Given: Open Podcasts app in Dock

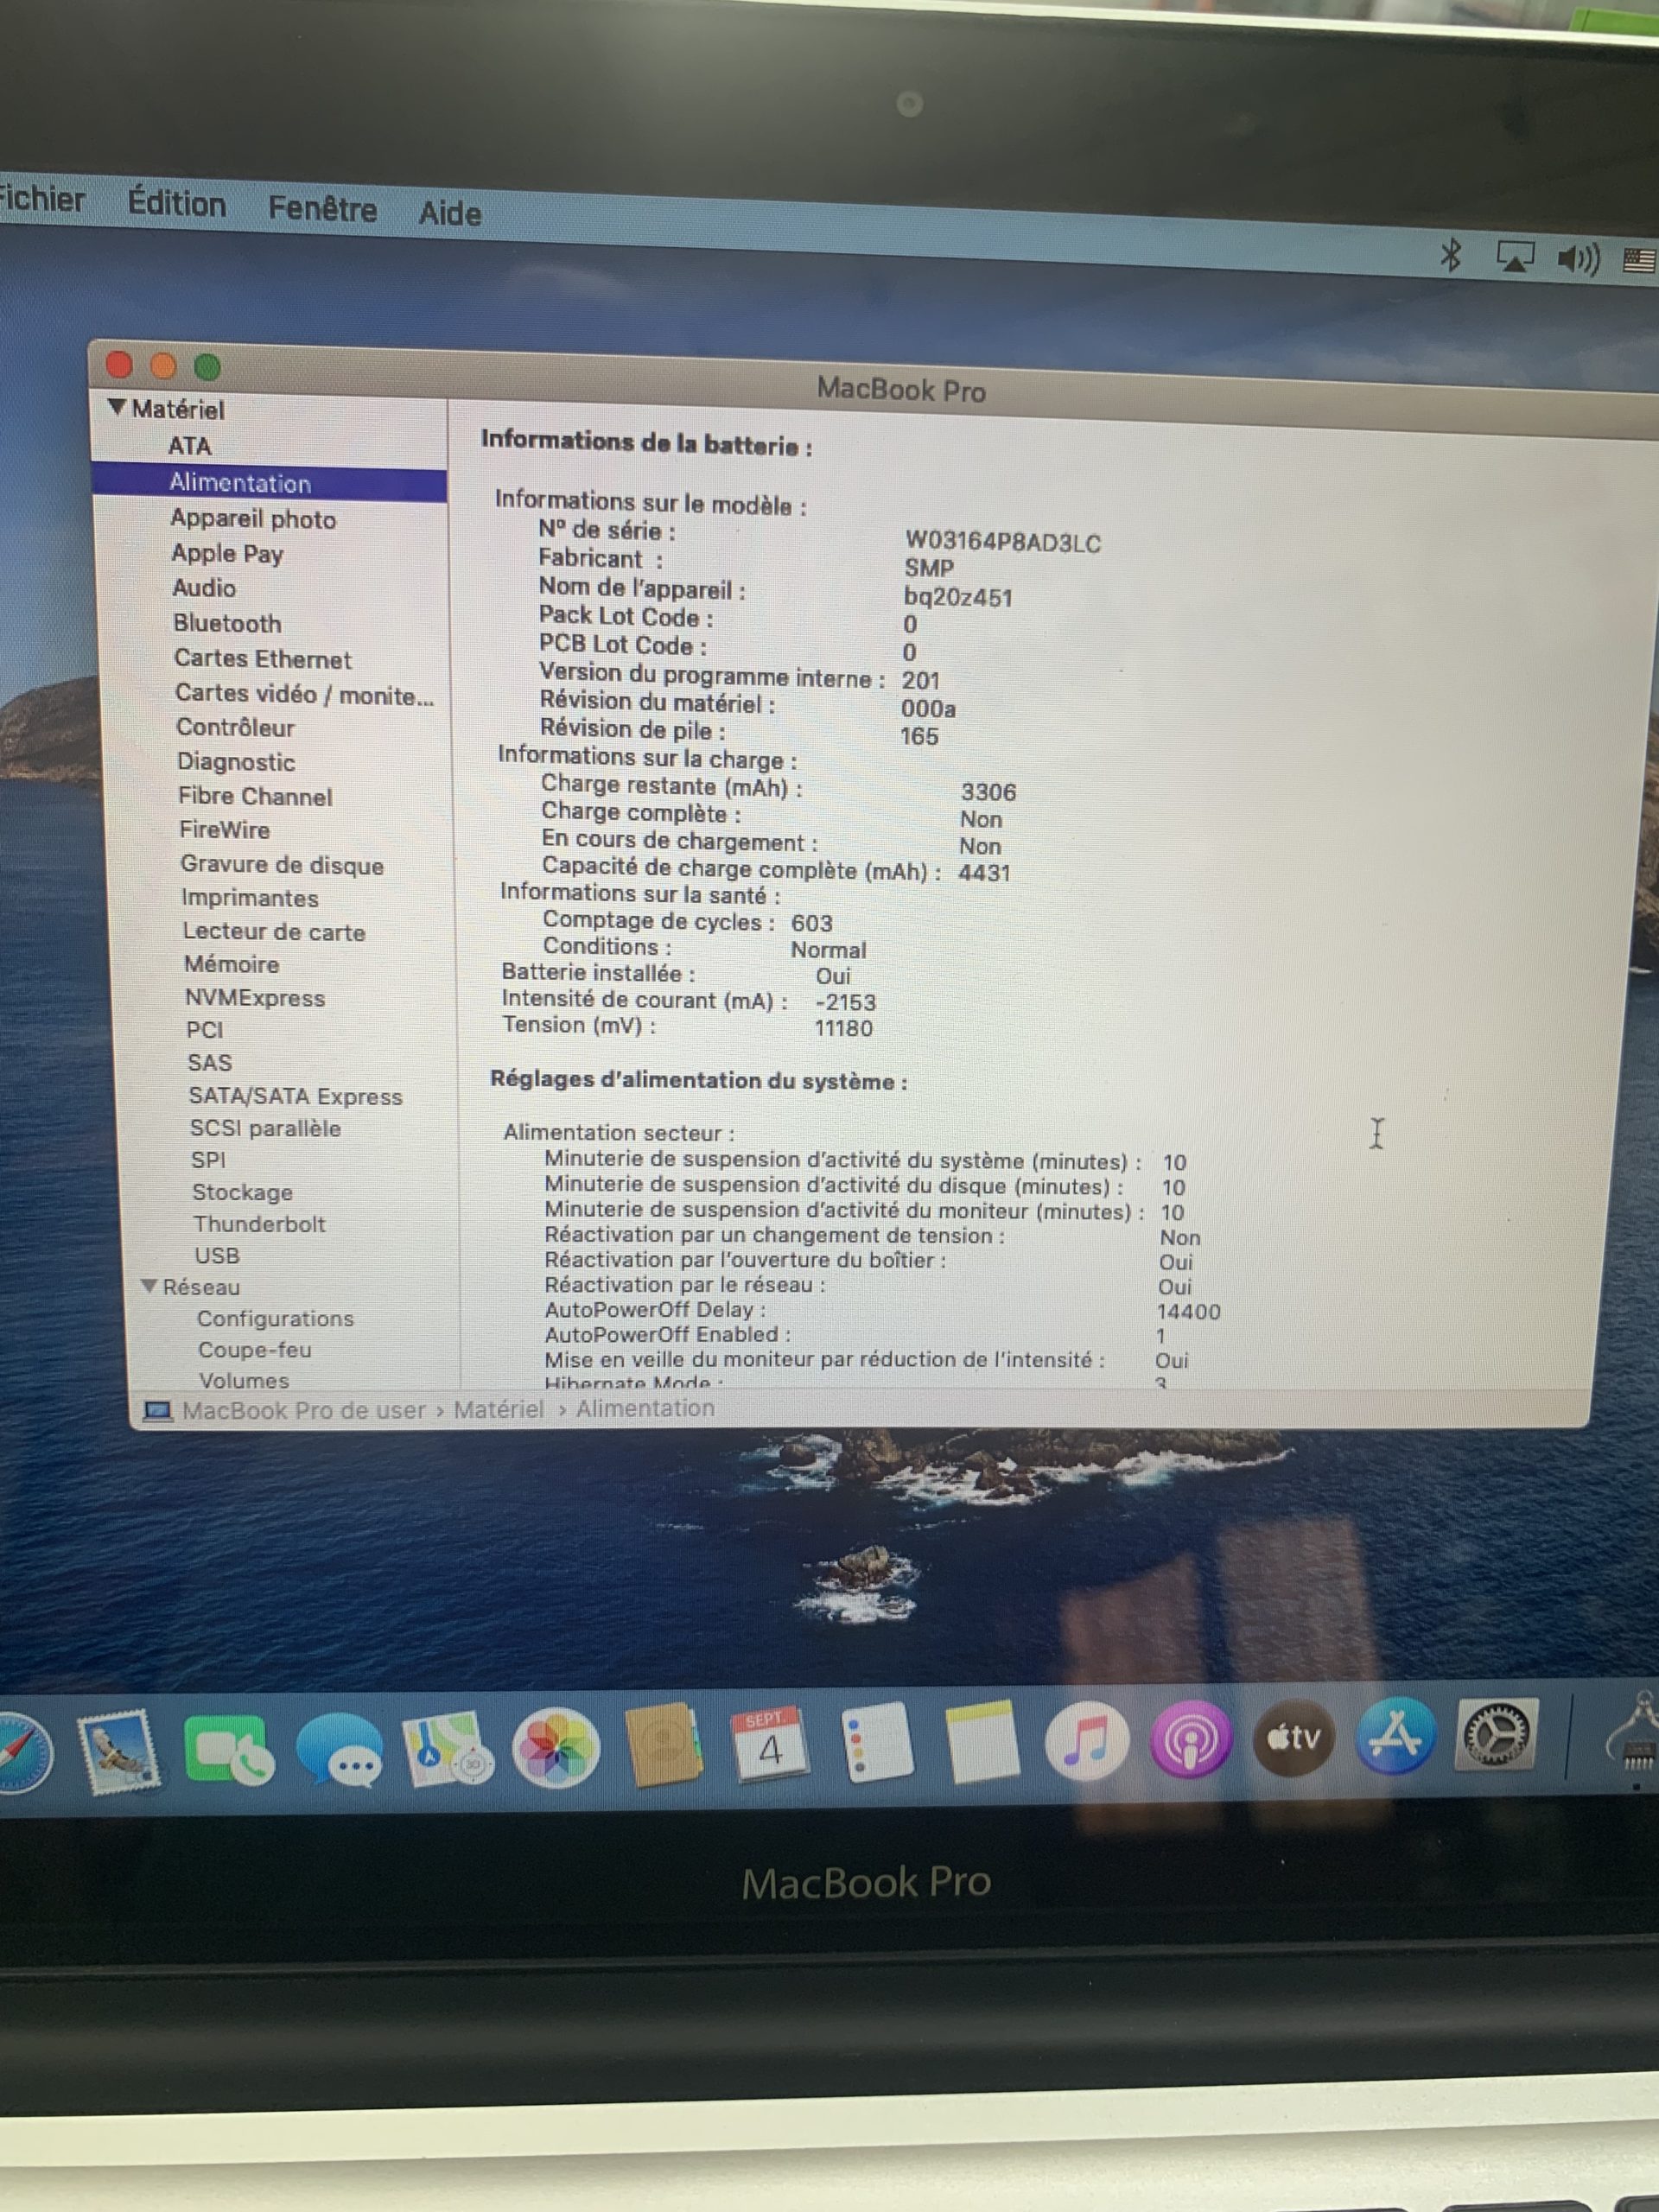Looking at the screenshot, I should (x=1190, y=1740).
